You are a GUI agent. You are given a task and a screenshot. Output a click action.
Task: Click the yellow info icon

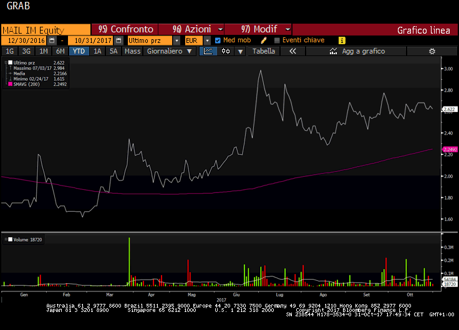coord(342,40)
